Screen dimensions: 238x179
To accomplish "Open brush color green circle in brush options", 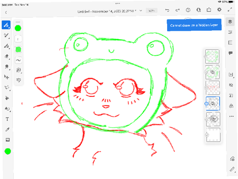I will pos(18,28).
